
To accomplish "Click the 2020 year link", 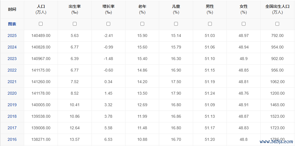I will coord(12,93).
